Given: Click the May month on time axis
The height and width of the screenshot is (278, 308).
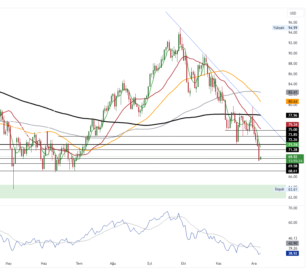Looking at the screenshot, I should click(8, 263).
